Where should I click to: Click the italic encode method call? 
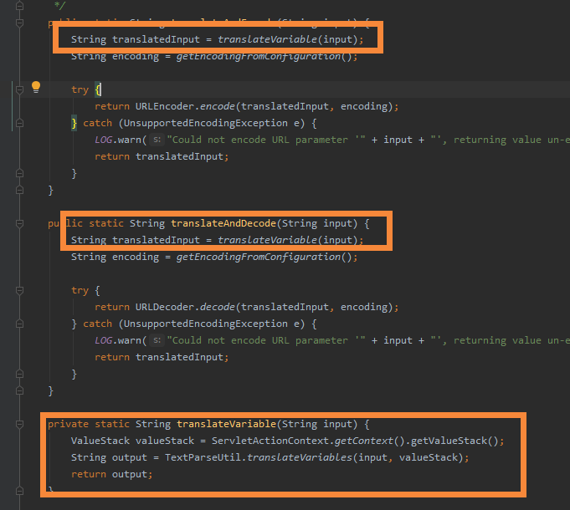(x=217, y=106)
